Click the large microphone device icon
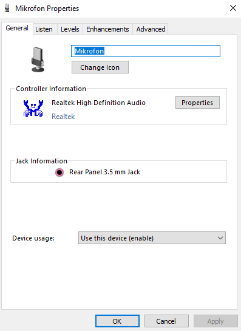 (x=38, y=60)
